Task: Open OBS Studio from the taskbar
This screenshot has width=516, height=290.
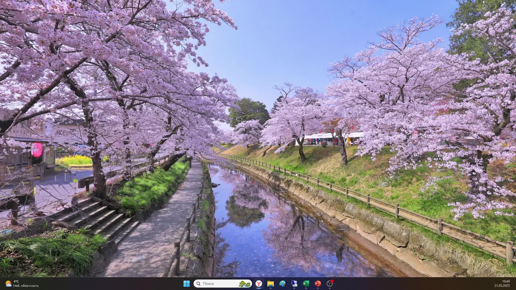Action: (x=329, y=284)
